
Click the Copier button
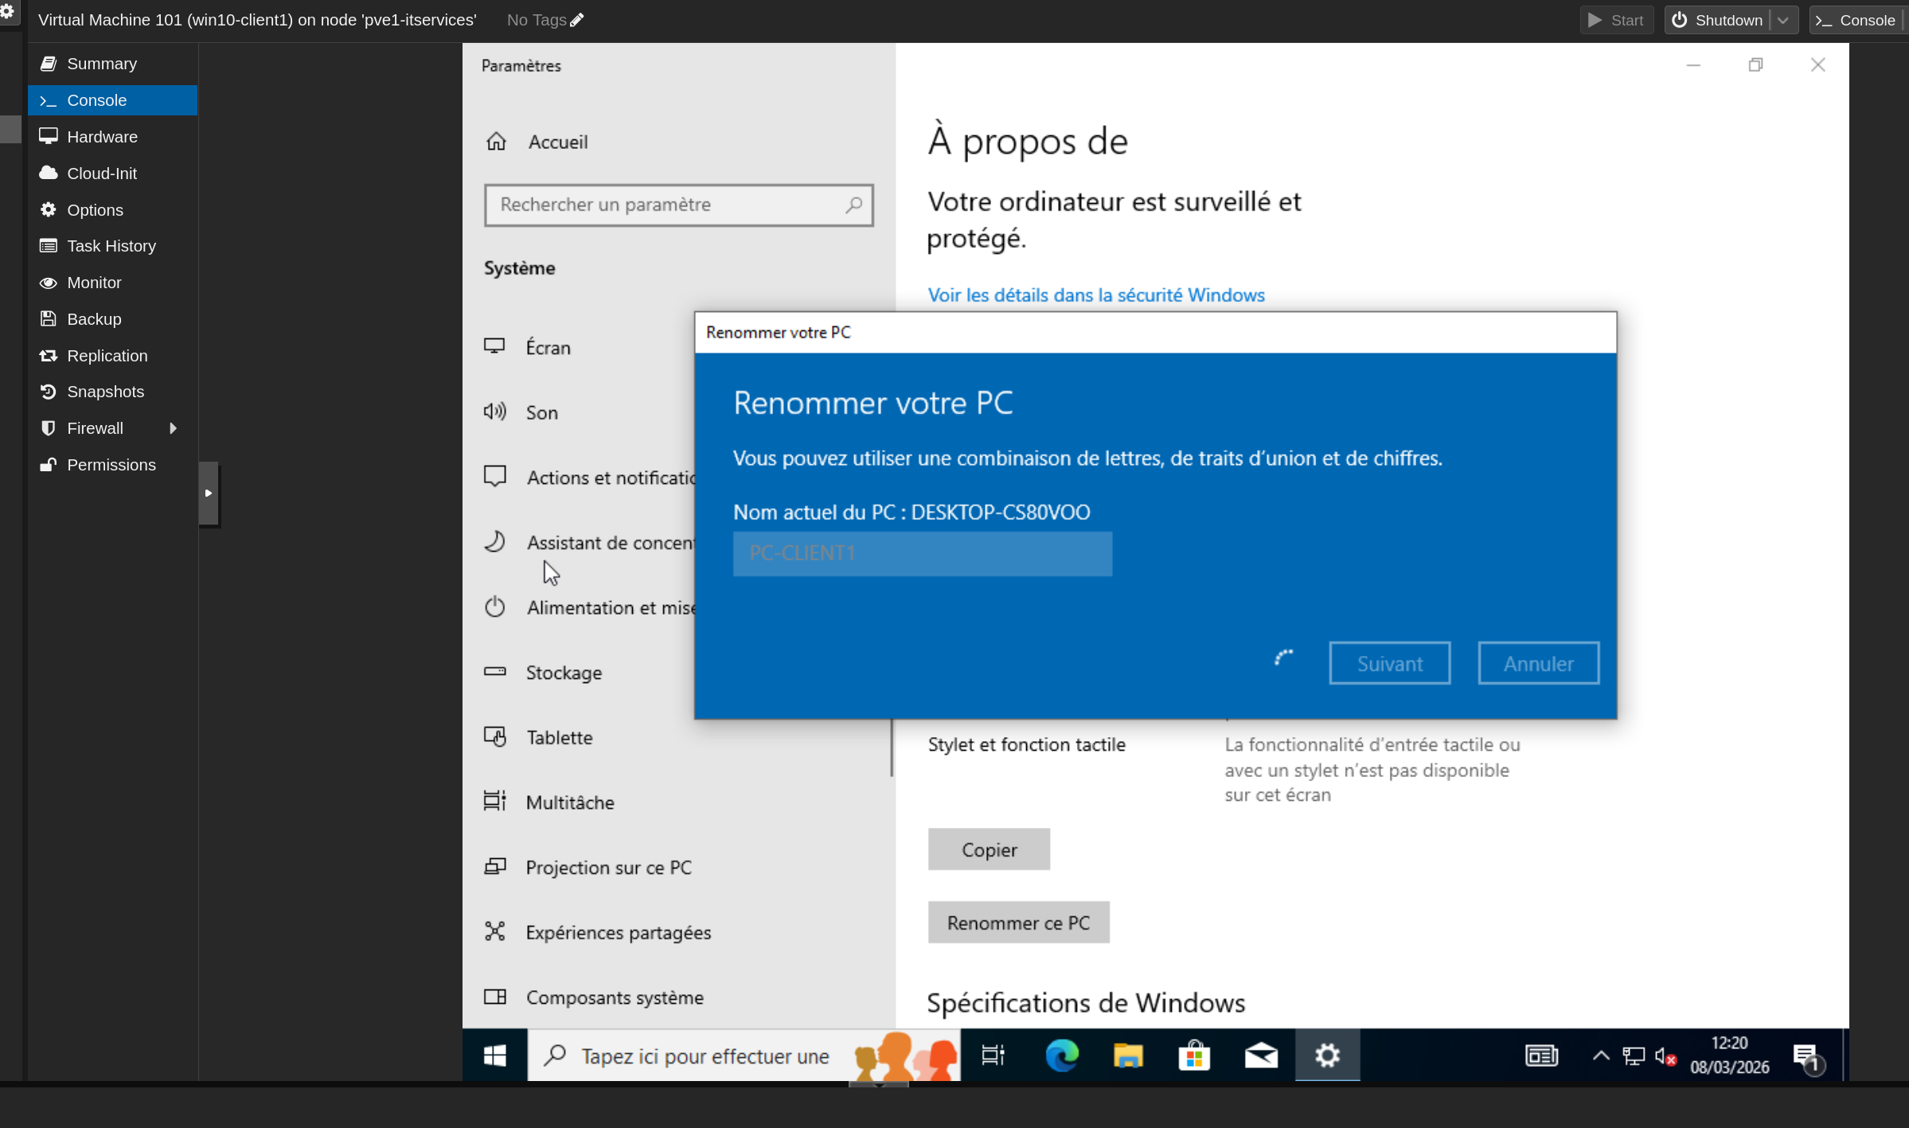(989, 849)
